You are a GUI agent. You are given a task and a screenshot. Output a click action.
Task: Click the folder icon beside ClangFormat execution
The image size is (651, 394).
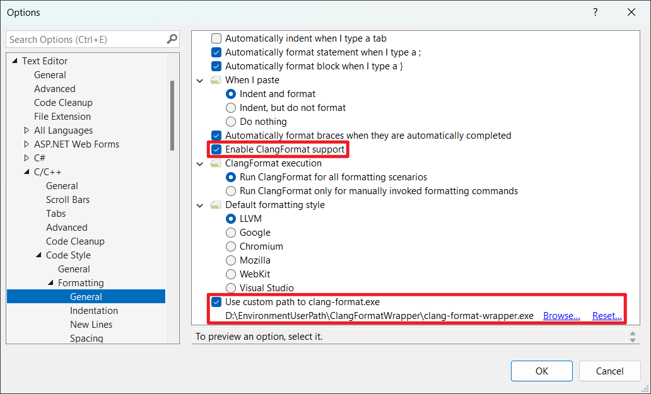(x=216, y=163)
